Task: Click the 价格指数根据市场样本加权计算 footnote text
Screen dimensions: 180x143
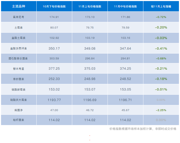Action: click(x=143, y=129)
